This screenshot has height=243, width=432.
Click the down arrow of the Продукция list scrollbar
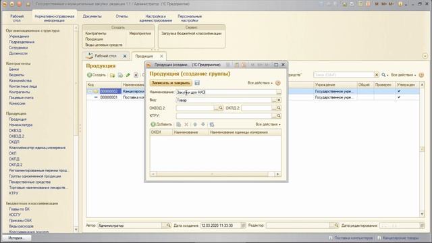point(422,215)
